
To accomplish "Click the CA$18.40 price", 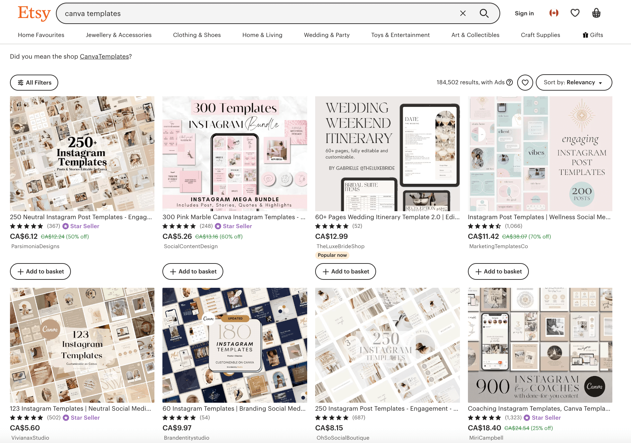I will pos(484,428).
